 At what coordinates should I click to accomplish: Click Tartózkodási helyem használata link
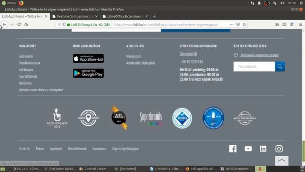point(259,55)
